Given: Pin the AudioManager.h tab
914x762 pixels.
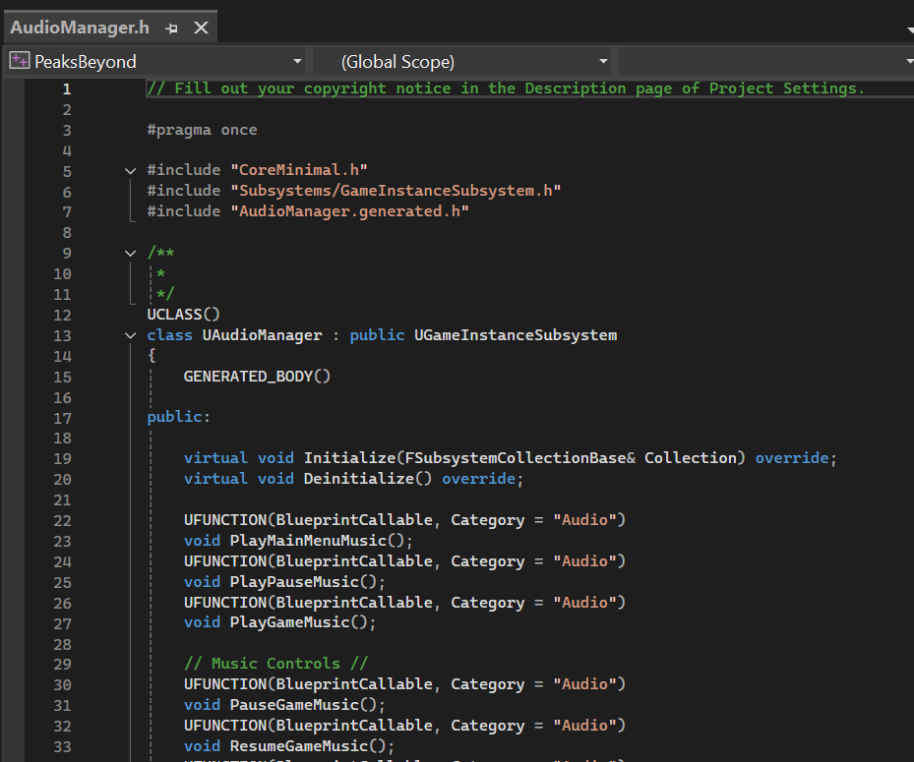Looking at the screenshot, I should point(171,28).
